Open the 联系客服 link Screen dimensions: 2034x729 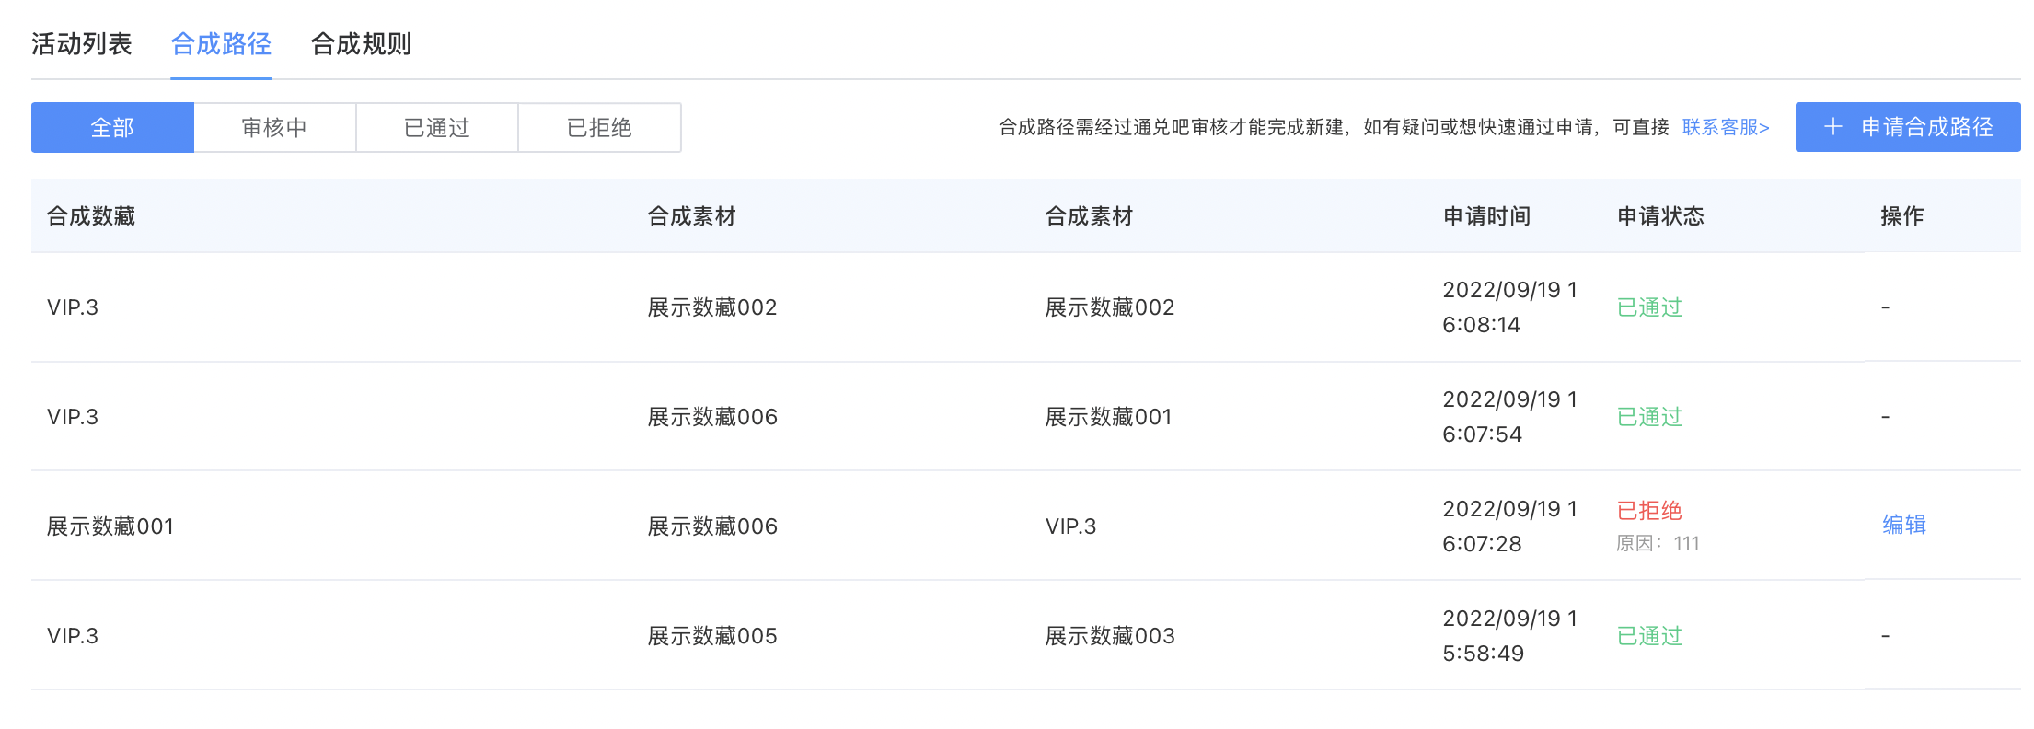coord(1725,127)
